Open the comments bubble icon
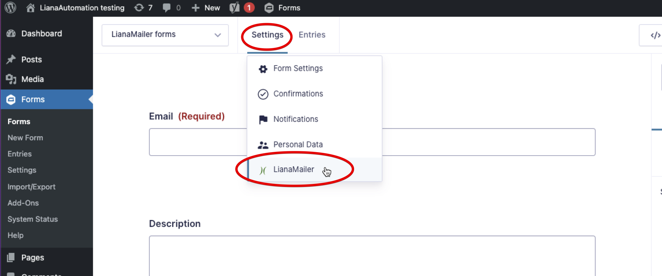The image size is (662, 276). click(x=167, y=8)
